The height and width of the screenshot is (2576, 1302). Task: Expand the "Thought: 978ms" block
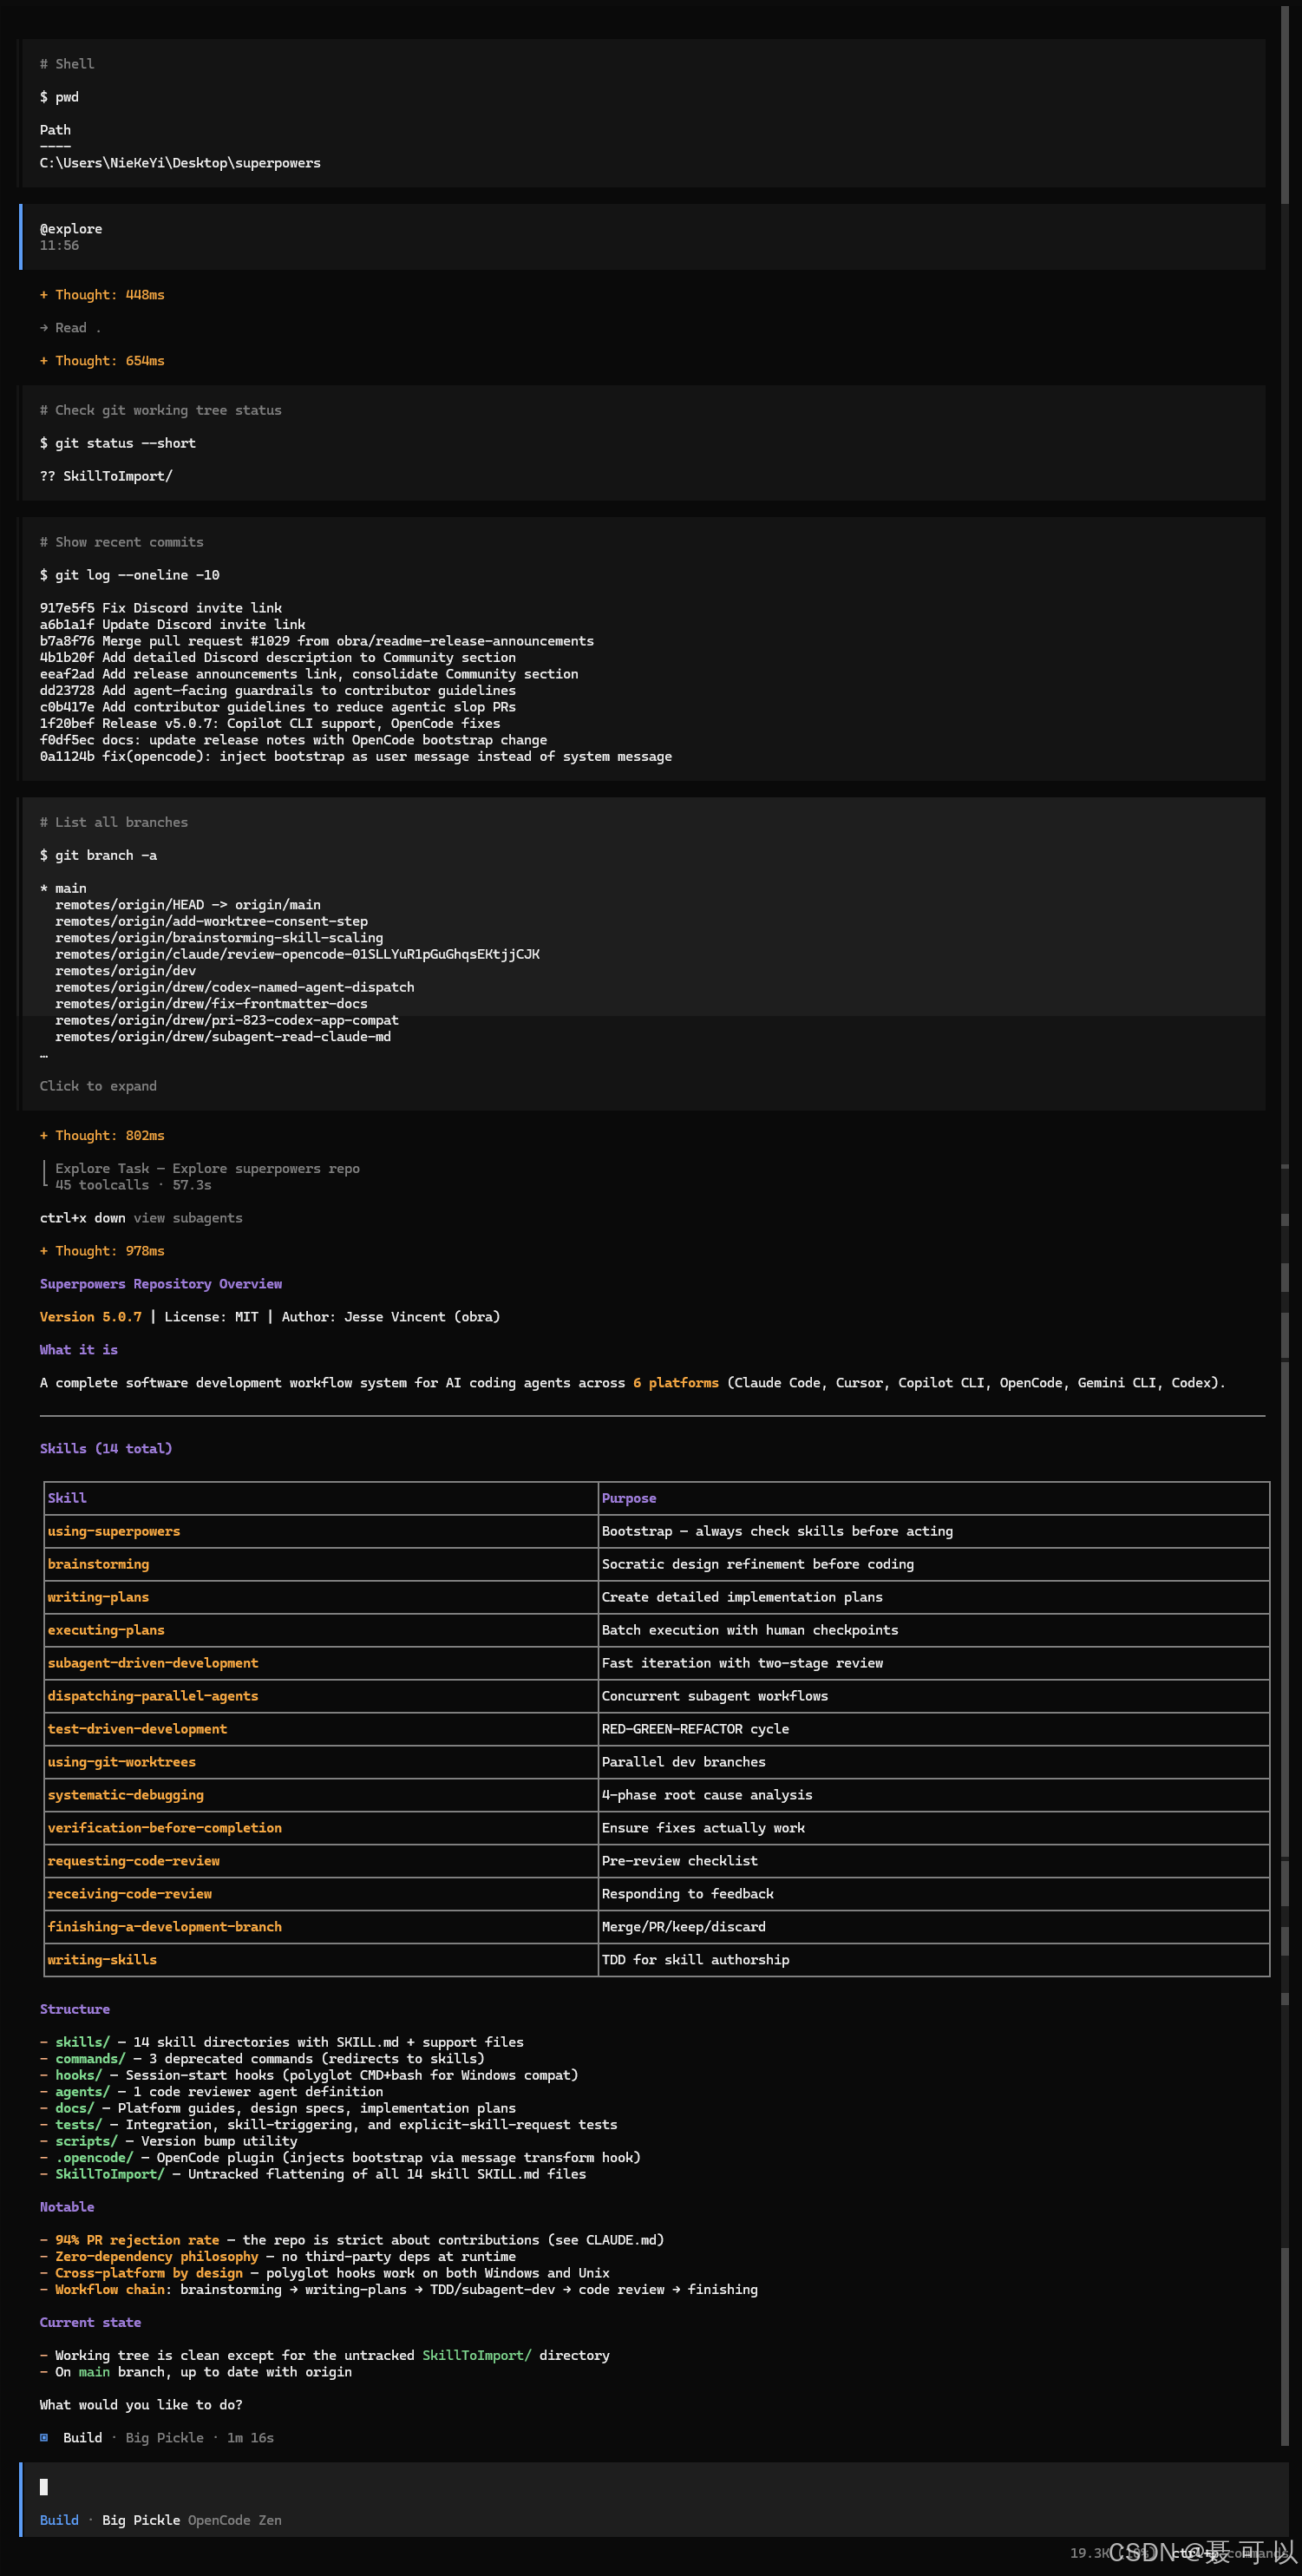[x=102, y=1251]
